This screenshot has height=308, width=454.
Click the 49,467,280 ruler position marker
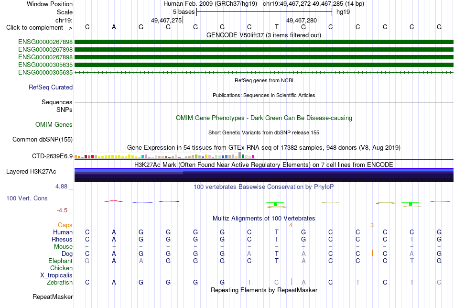[302, 20]
